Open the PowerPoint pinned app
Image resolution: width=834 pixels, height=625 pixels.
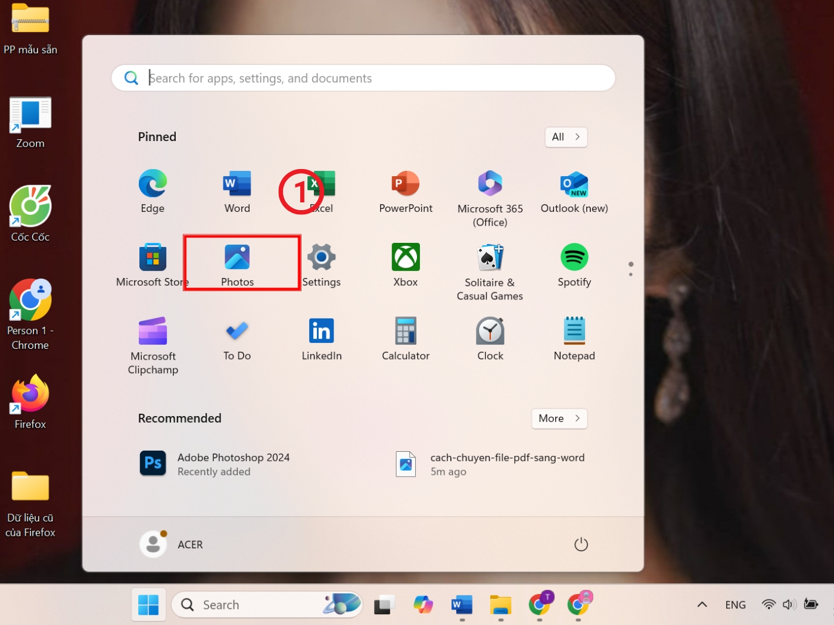(406, 192)
